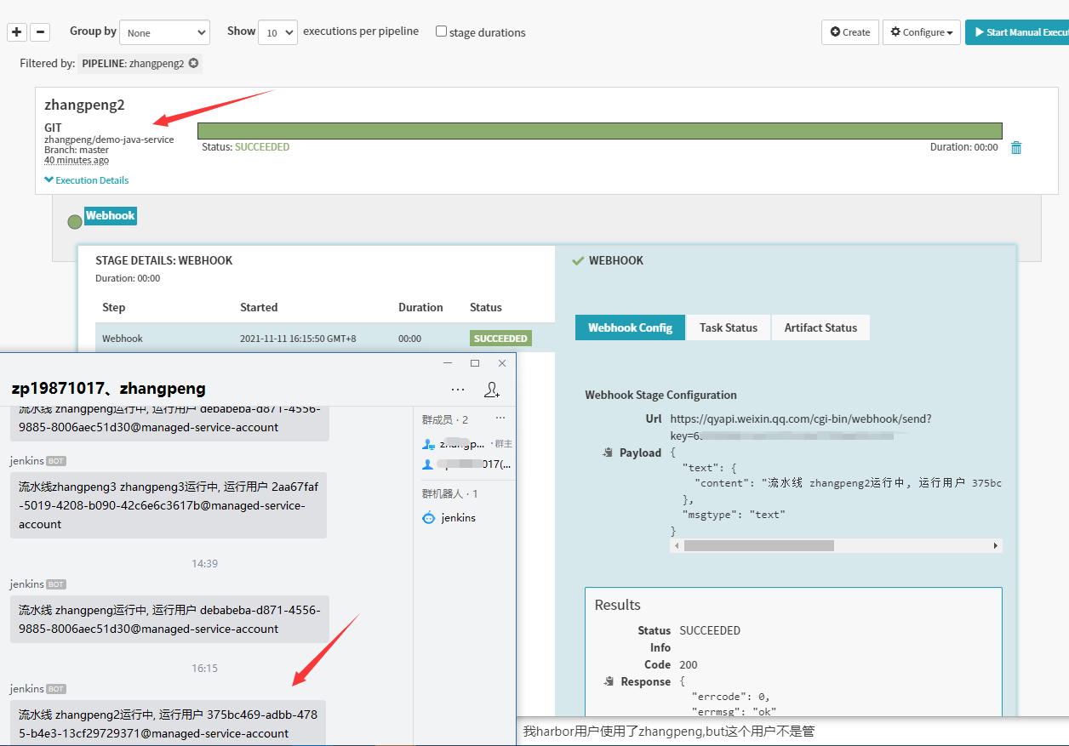This screenshot has height=746, width=1069.
Task: Open chat more-options ellipsis menu
Action: (458, 390)
